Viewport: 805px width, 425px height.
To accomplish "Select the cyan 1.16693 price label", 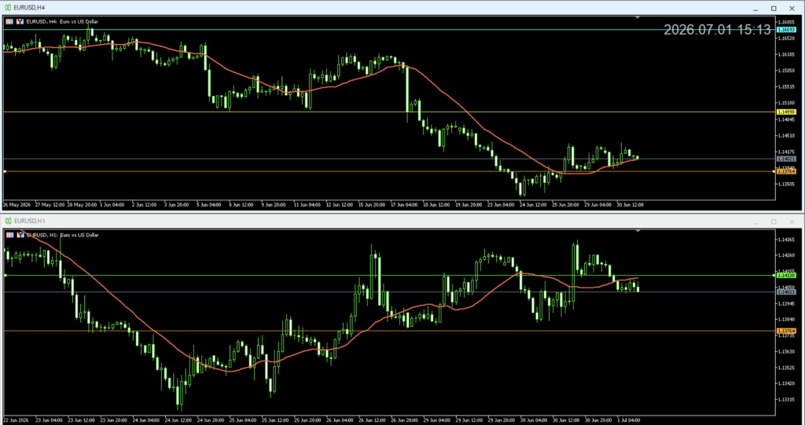I will pyautogui.click(x=785, y=30).
